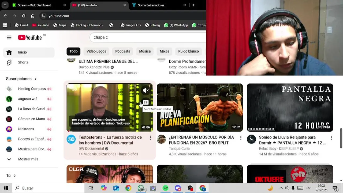Viewport: 343px width, 193px height.
Task: Open the OLGA video thumbnail
Action: pyautogui.click(x=110, y=174)
